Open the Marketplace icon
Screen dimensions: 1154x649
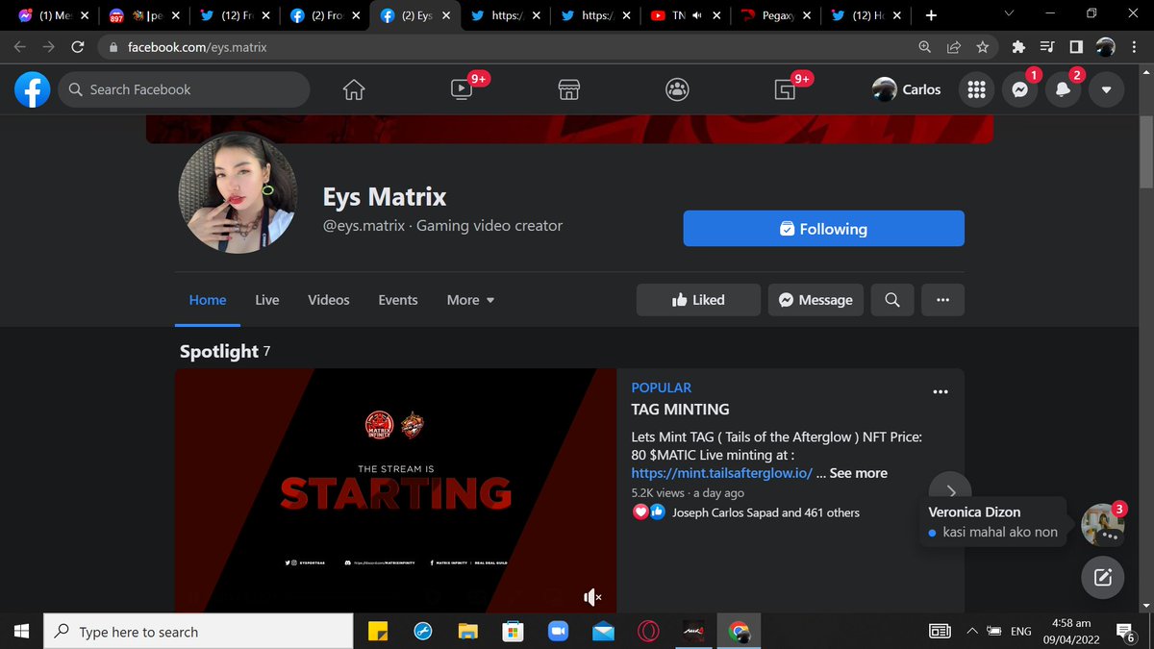pos(568,89)
